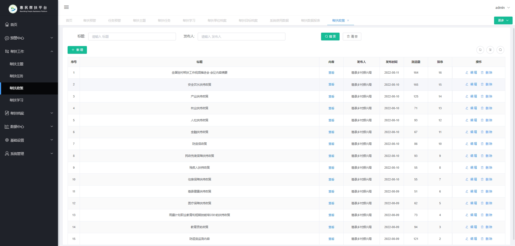Screen dimensions: 515x246
Task: Open 首页 from the sidebar
Action: pyautogui.click(x=29, y=24)
